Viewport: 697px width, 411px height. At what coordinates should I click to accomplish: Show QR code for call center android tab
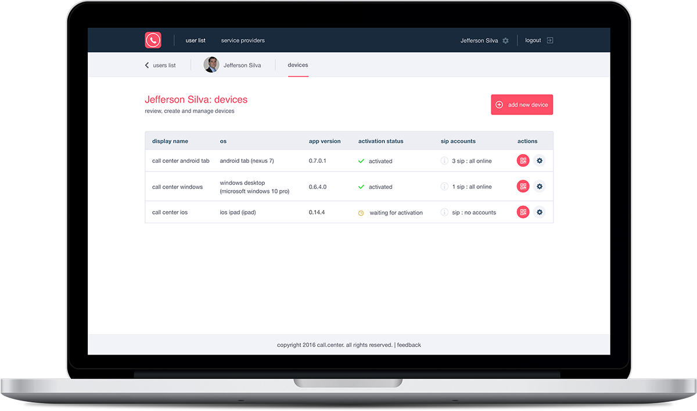click(x=523, y=161)
